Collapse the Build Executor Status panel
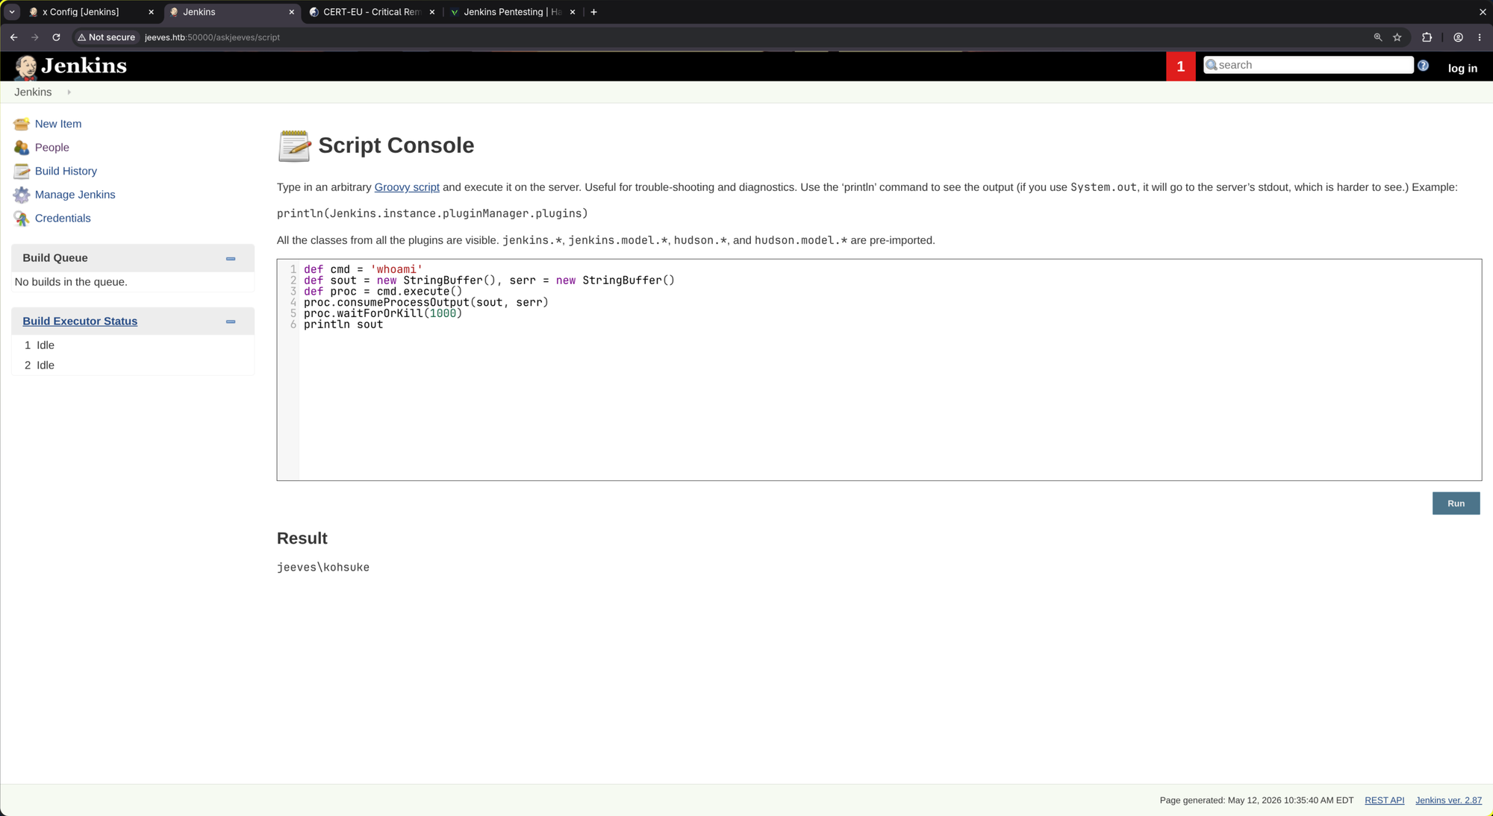Screen dimensions: 1493x816 point(231,322)
